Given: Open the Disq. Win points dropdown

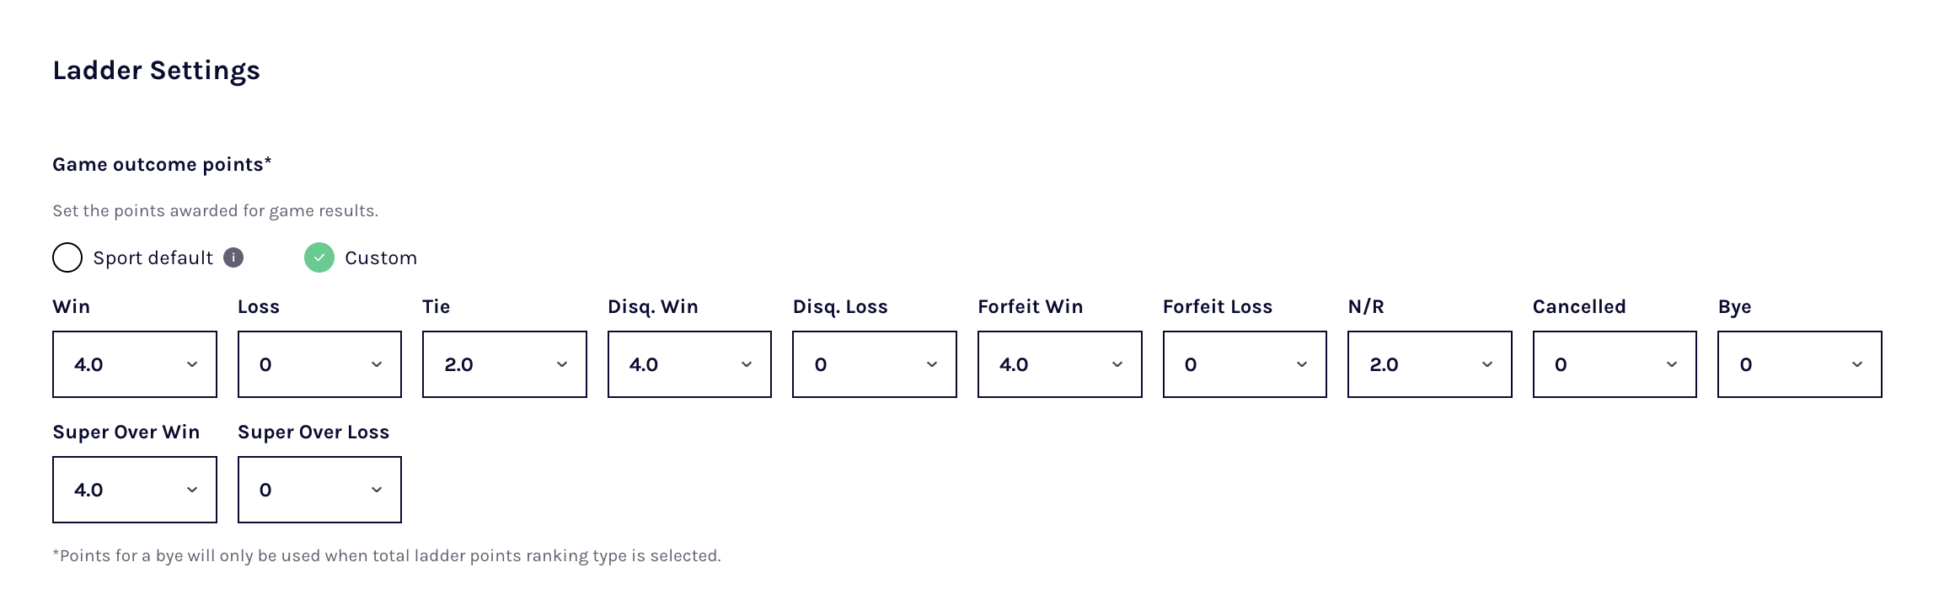Looking at the screenshot, I should pyautogui.click(x=689, y=364).
